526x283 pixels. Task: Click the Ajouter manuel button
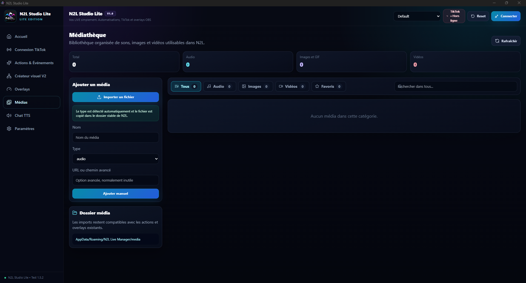coord(116,194)
